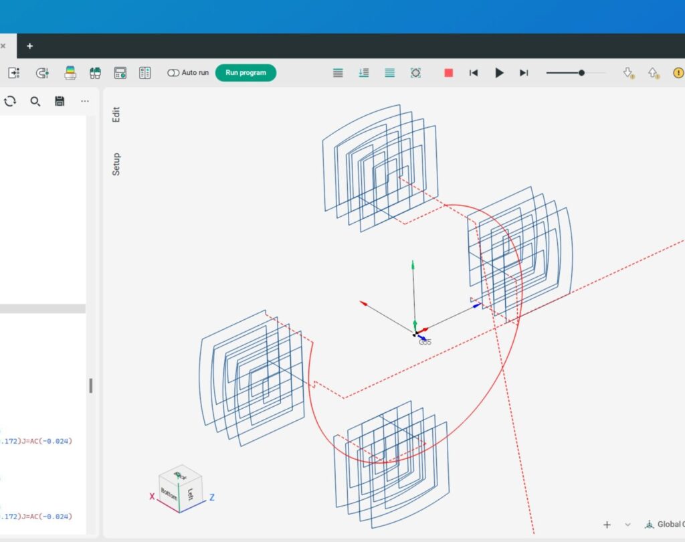
Task: Open the machine calculator icon in toolbar
Action: [120, 73]
